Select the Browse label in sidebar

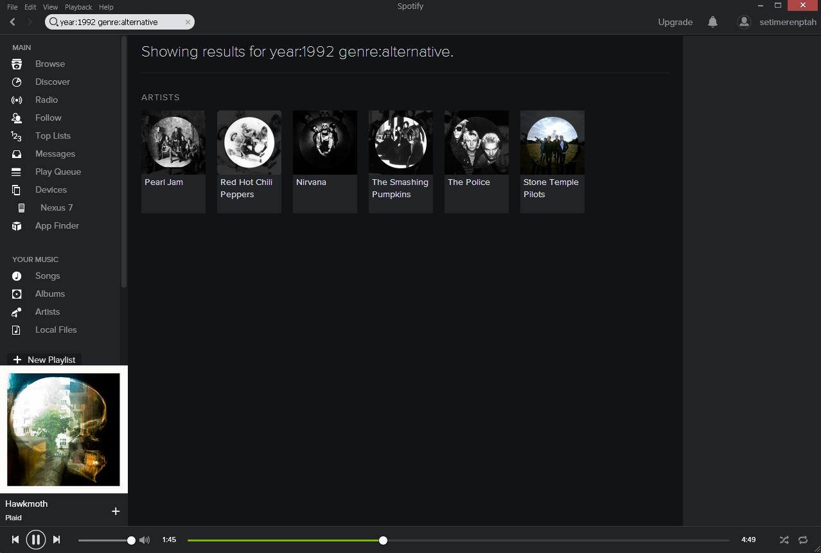point(50,64)
